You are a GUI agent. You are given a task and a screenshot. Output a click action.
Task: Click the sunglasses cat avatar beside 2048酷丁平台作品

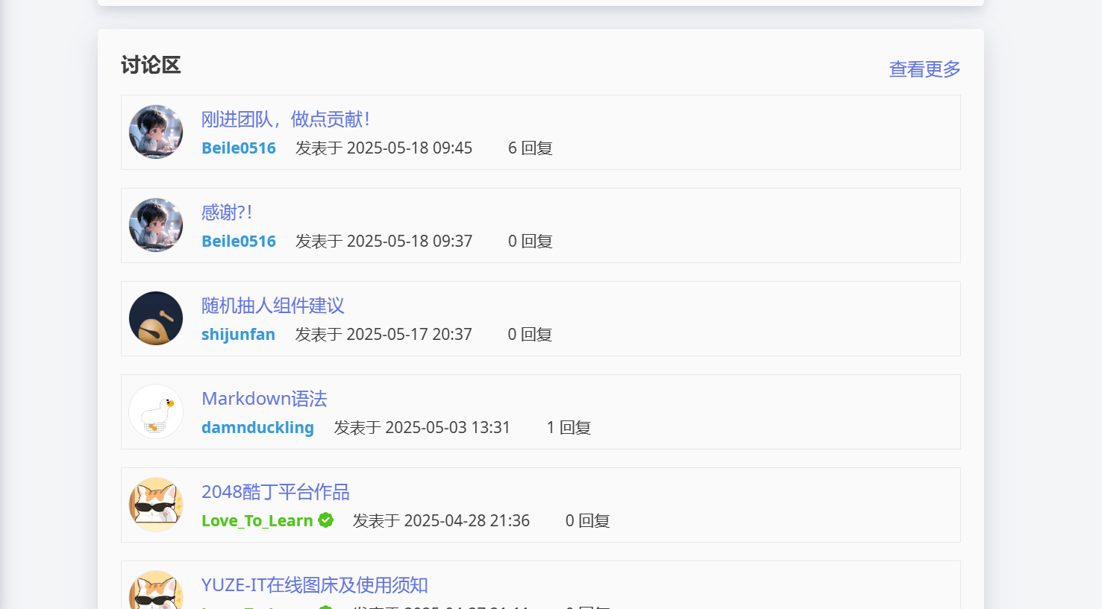pos(156,505)
